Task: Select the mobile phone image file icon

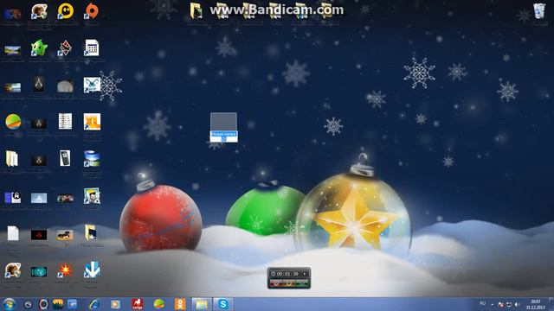Action: 65,158
